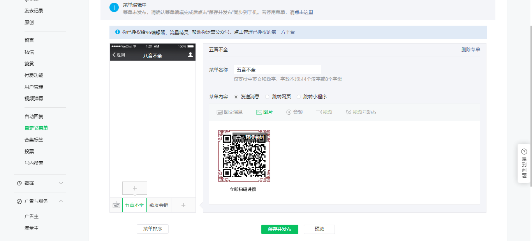This screenshot has height=241, width=532.
Task: Open 赞赏 in sidebar
Action: coord(29,64)
